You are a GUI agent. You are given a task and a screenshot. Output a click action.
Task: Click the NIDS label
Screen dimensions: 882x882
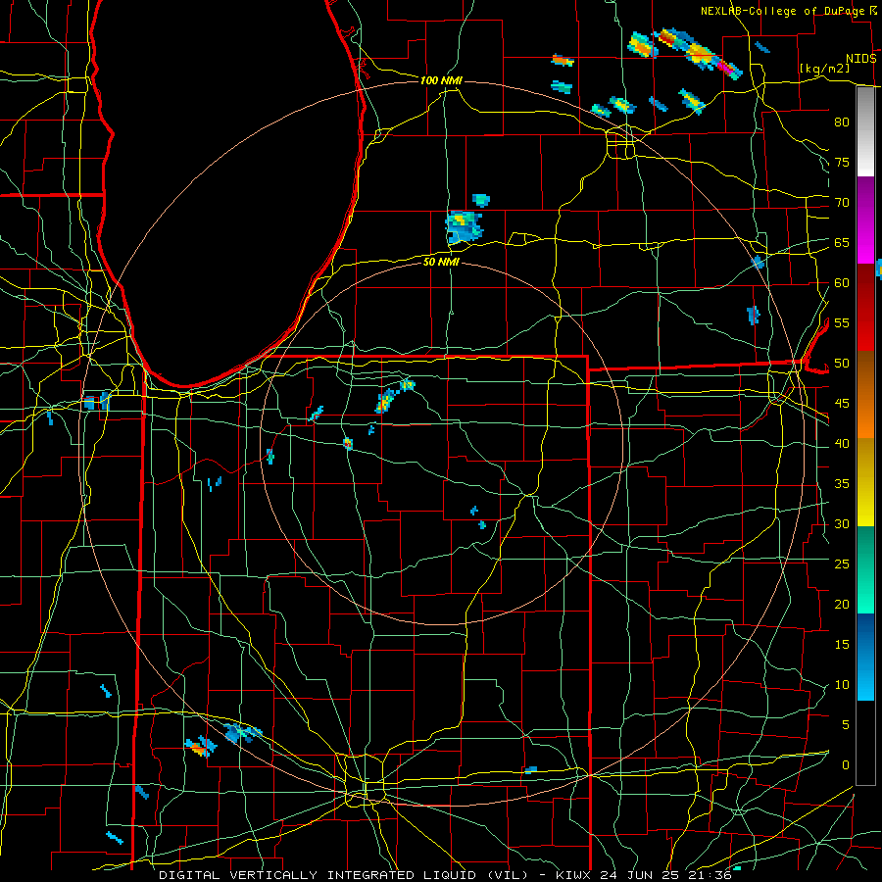861,59
